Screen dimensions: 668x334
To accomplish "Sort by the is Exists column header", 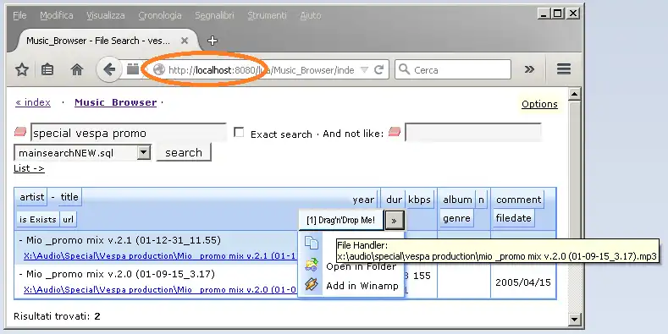I will [x=37, y=219].
